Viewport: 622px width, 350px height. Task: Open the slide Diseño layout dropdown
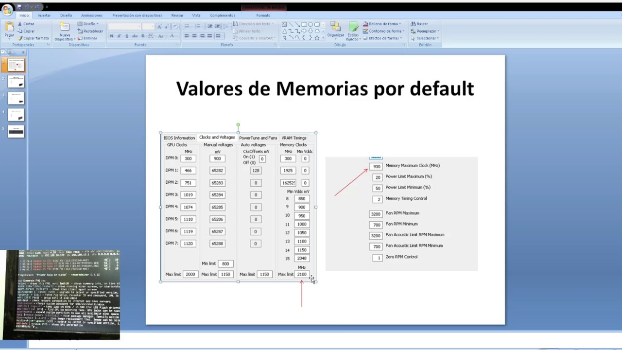pos(88,24)
